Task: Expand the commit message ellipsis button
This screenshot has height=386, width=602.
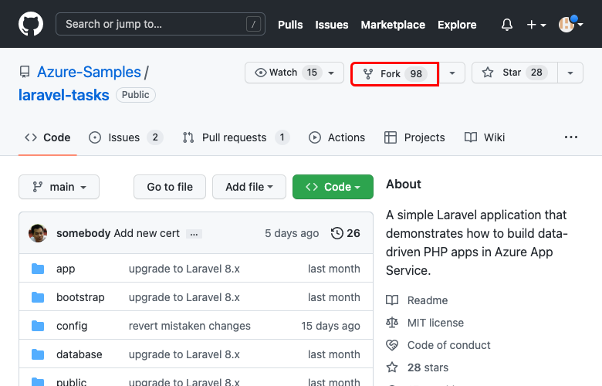Action: click(x=194, y=234)
